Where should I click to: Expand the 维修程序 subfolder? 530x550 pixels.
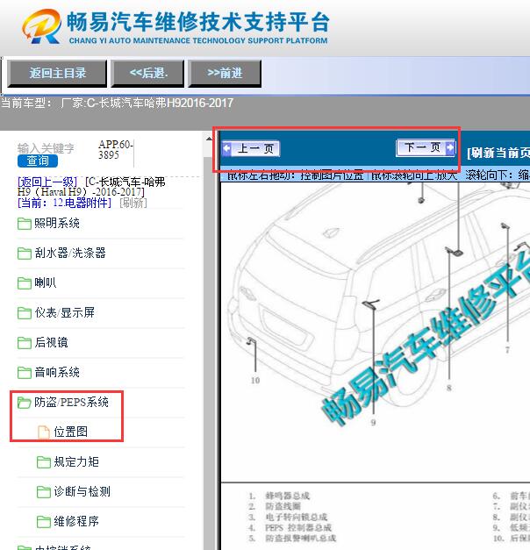(76, 522)
